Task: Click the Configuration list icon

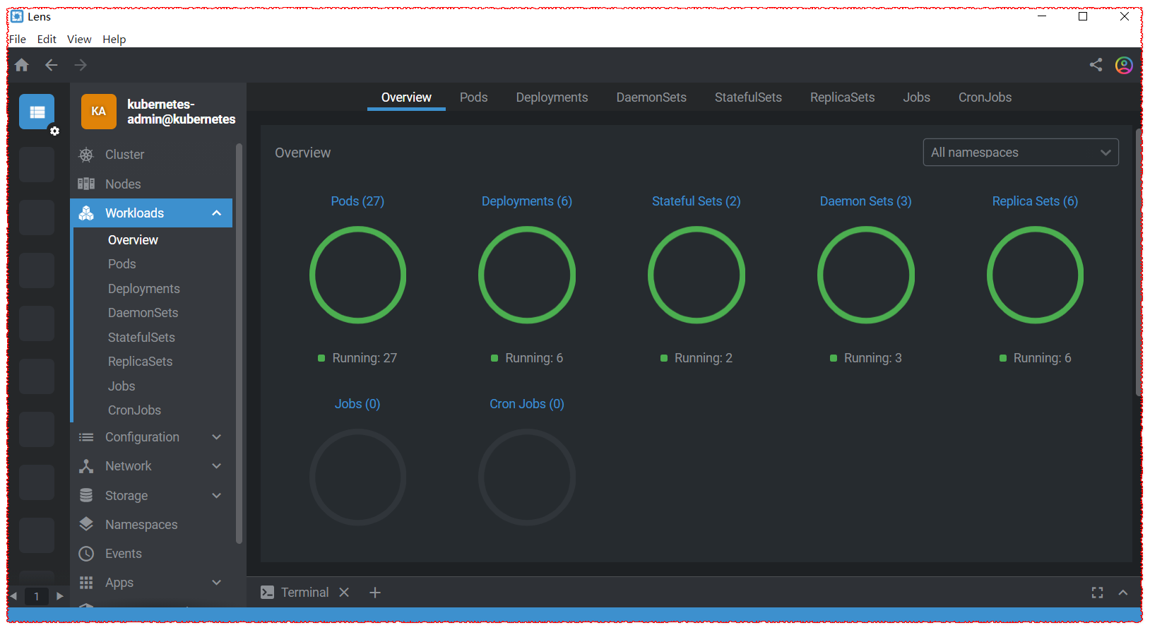Action: 86,437
